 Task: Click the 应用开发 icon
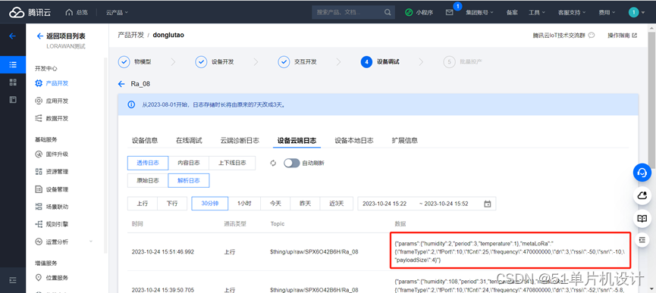pos(39,101)
